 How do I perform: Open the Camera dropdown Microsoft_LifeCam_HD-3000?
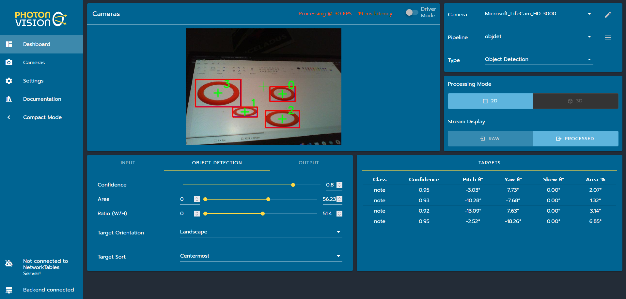click(539, 14)
